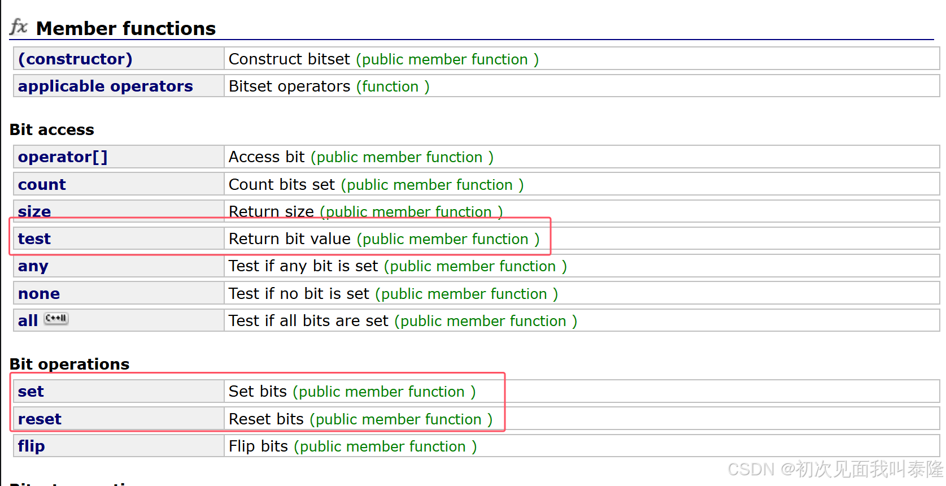Viewport: 946px width, 486px height.
Task: Open the (constructor) link
Action: pos(75,59)
